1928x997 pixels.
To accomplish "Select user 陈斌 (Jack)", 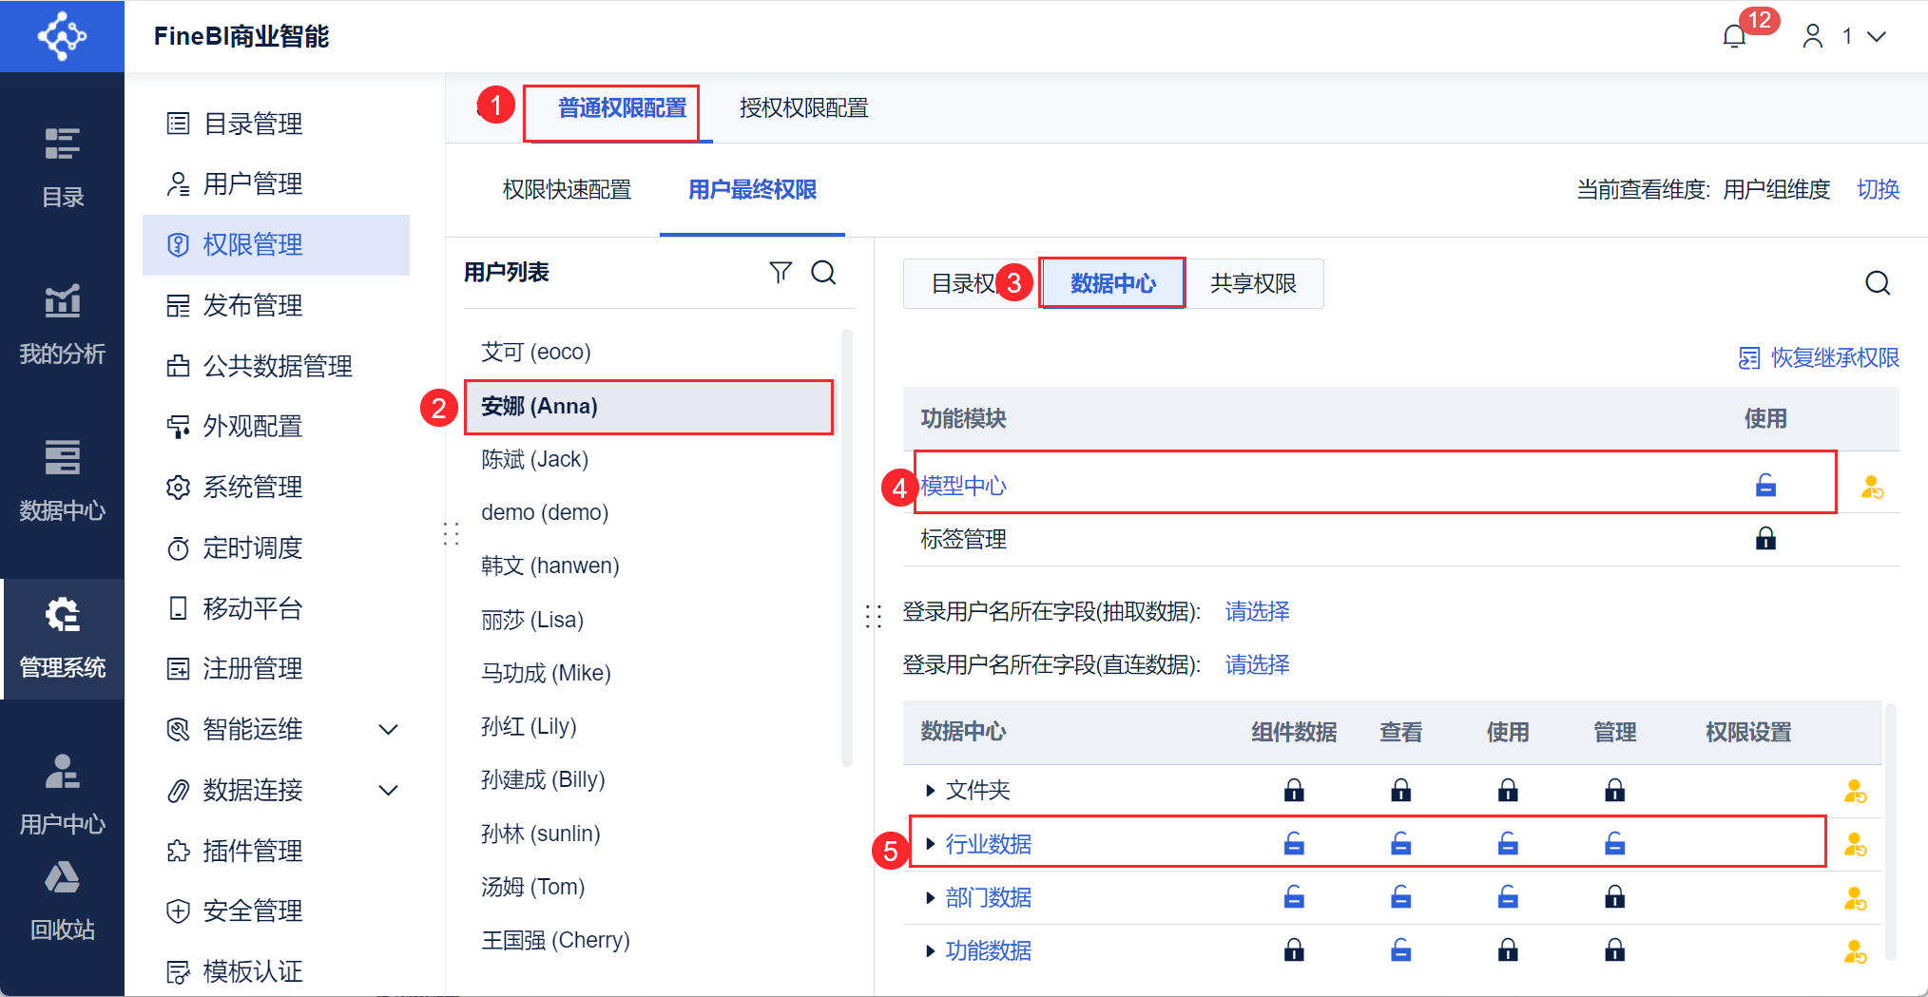I will [x=648, y=460].
